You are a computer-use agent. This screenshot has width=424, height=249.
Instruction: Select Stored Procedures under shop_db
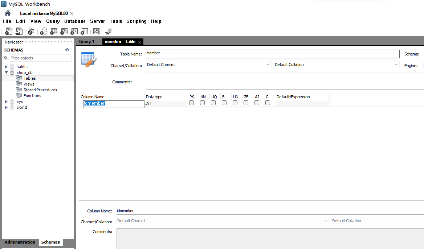[x=40, y=90]
